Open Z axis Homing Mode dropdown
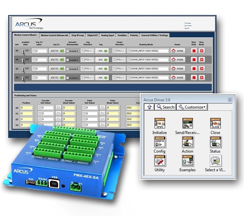Viewport: 244px width, 216px height. [x=148, y=69]
